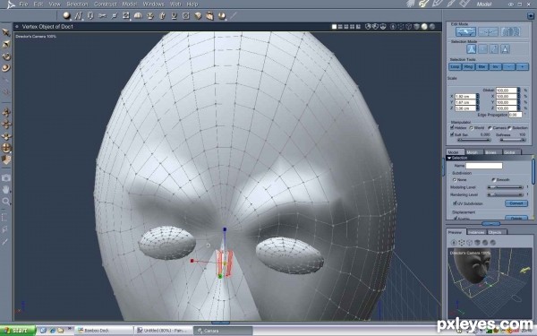Open the File menu
Screen dimensions: 537x336
(23, 4)
